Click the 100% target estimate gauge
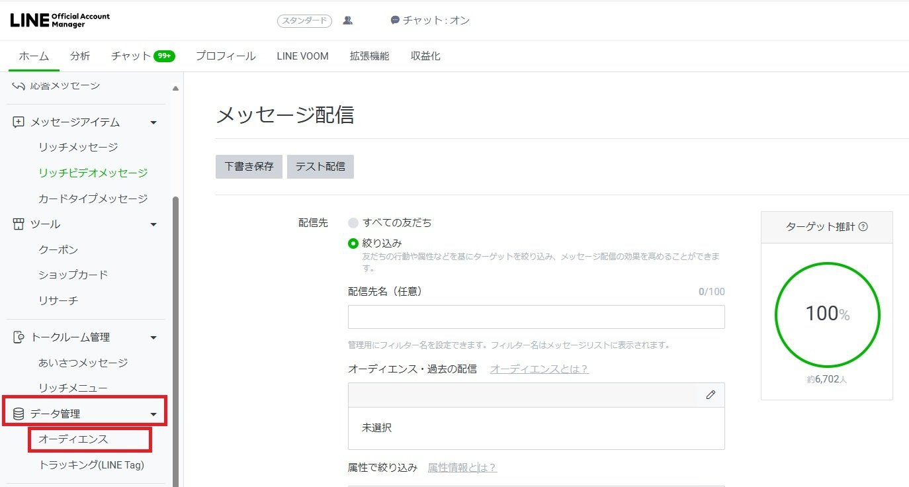 coord(827,315)
